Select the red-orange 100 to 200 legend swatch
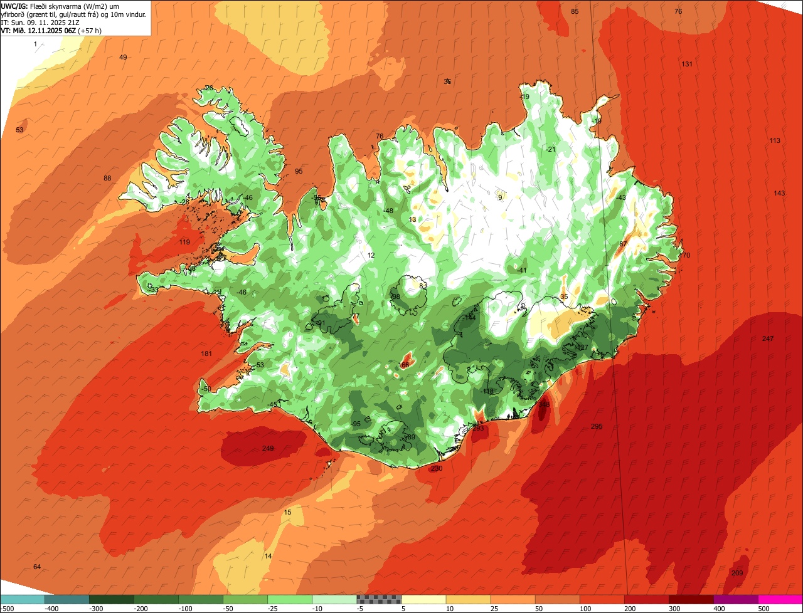 pyautogui.click(x=602, y=599)
